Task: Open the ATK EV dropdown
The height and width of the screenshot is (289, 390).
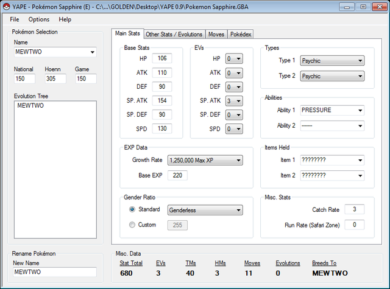Action: (234, 73)
